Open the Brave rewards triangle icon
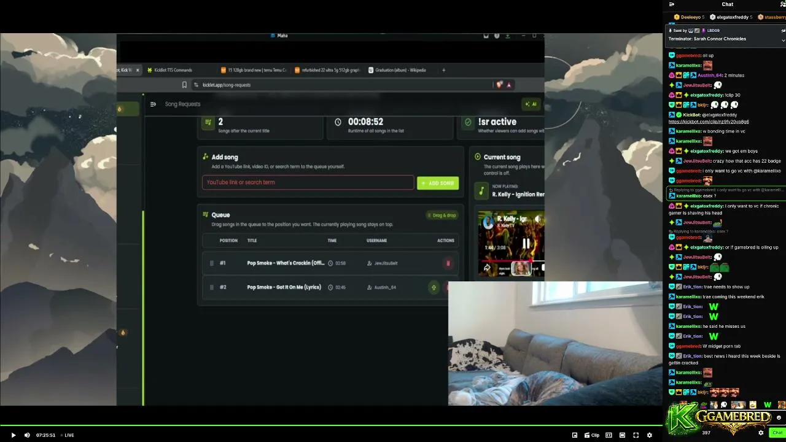This screenshot has height=442, width=786. coord(509,85)
